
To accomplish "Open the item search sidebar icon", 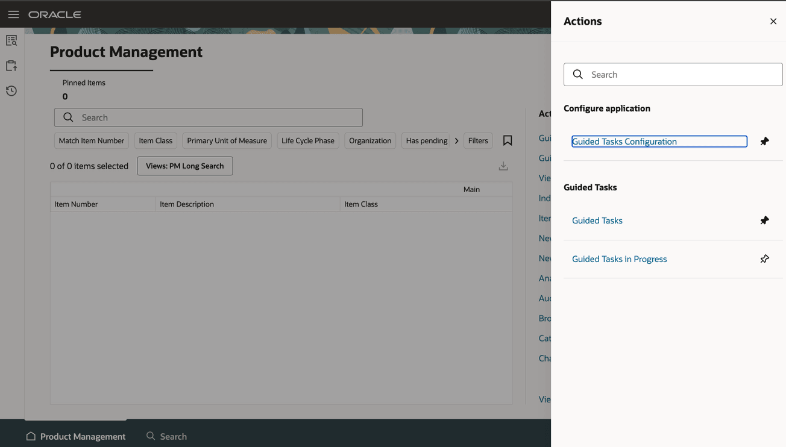I will (x=11, y=40).
